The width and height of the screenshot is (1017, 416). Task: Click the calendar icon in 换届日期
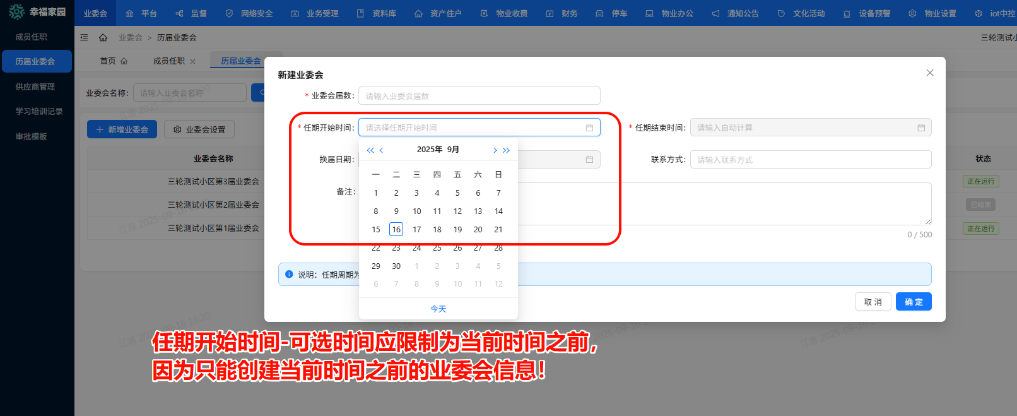589,159
